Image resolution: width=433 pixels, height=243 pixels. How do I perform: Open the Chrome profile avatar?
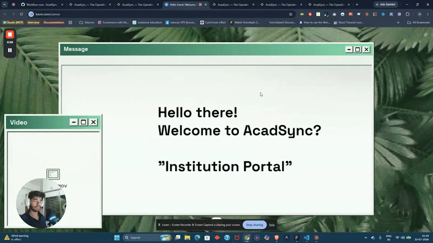click(x=419, y=14)
